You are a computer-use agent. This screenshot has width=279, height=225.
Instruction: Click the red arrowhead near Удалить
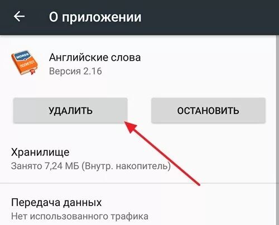click(131, 126)
